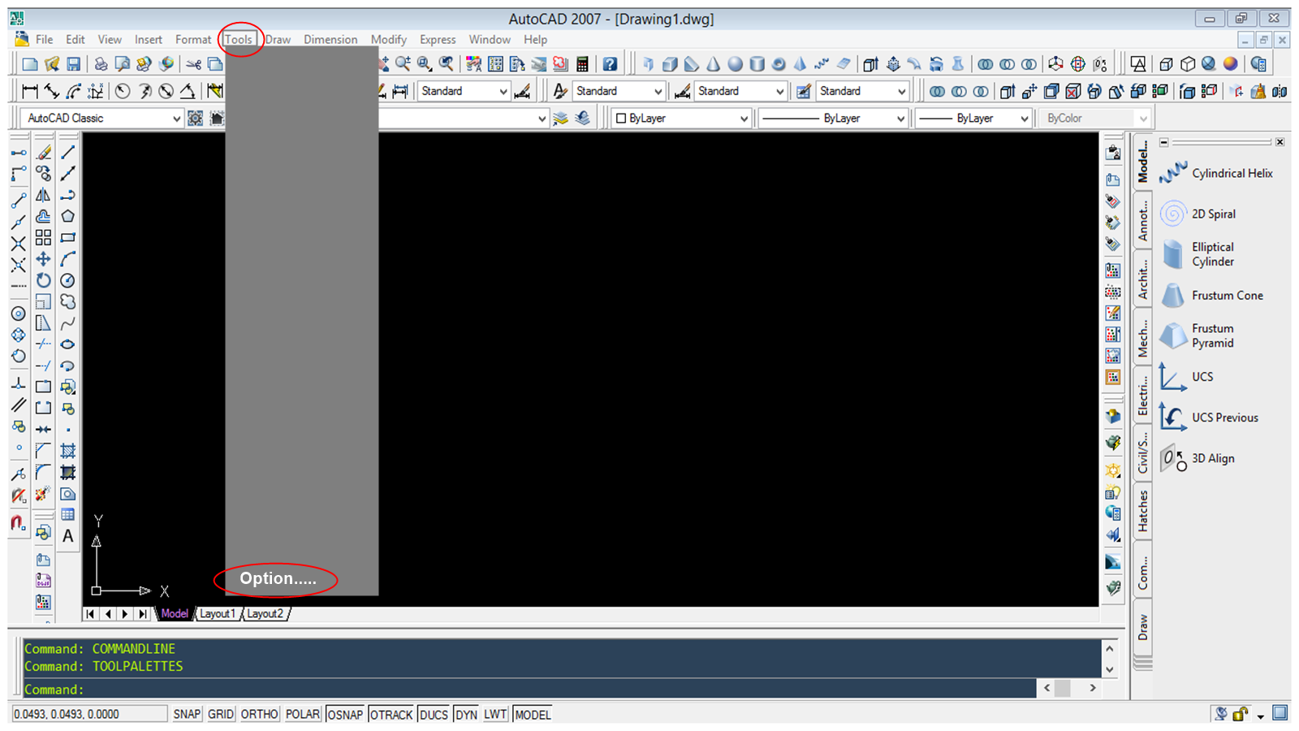Open Help via the blue question mark icon
The image size is (1299, 731).
610,64
